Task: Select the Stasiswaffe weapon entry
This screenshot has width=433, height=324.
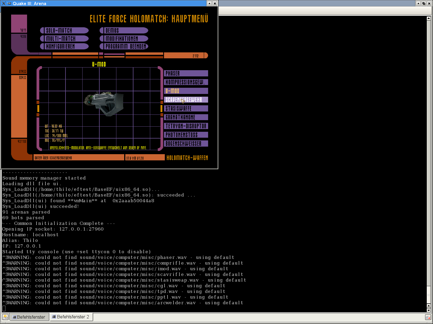Action: click(186, 109)
